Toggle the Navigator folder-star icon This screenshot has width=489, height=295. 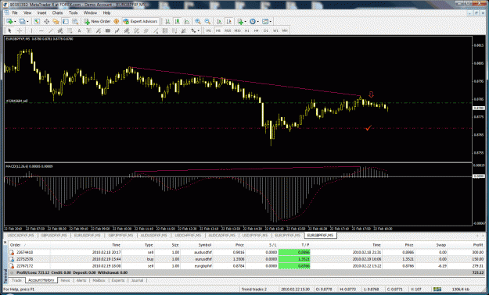(x=56, y=22)
